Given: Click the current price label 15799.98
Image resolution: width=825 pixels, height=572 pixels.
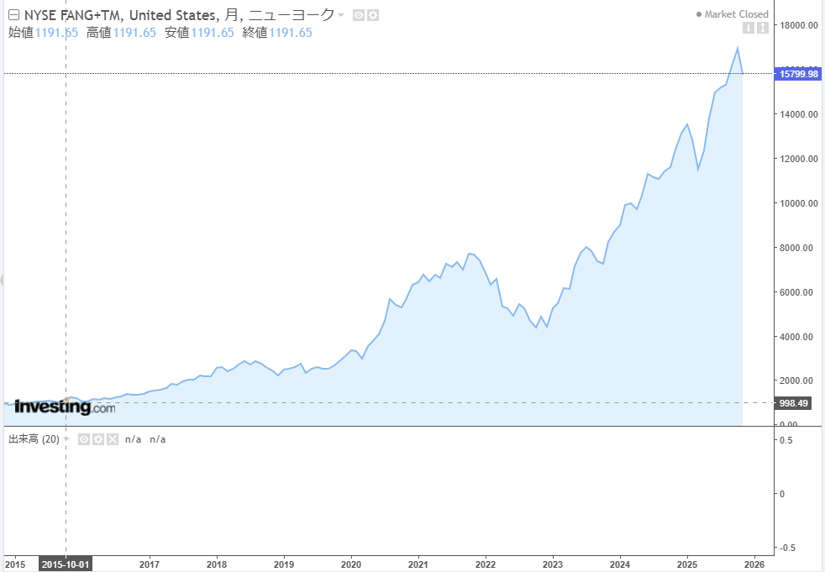Looking at the screenshot, I should coord(798,74).
